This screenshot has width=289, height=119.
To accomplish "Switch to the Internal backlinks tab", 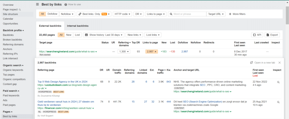I will pyautogui.click(x=78, y=26).
